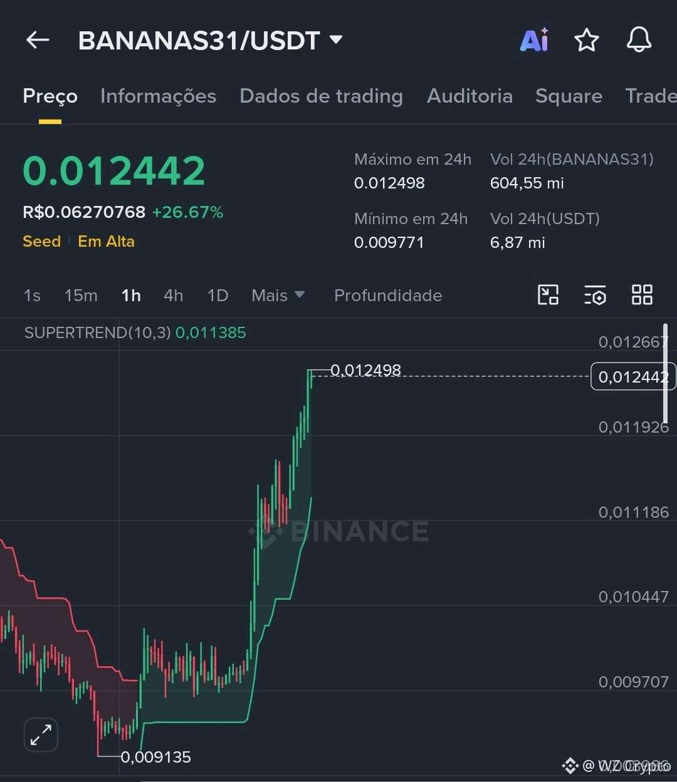Open the Auditoria tab

470,96
